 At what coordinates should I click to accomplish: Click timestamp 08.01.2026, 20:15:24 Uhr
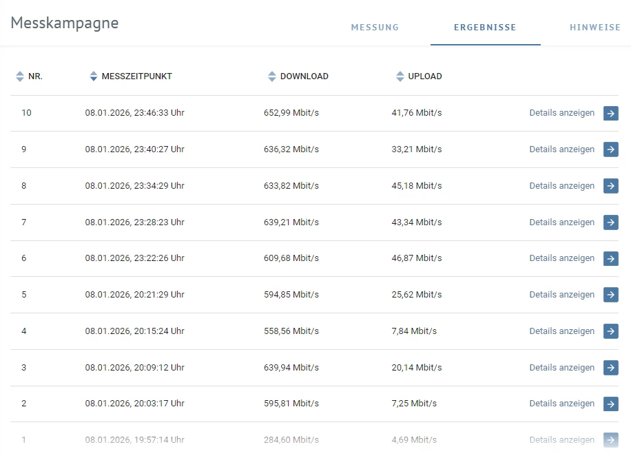coord(135,331)
